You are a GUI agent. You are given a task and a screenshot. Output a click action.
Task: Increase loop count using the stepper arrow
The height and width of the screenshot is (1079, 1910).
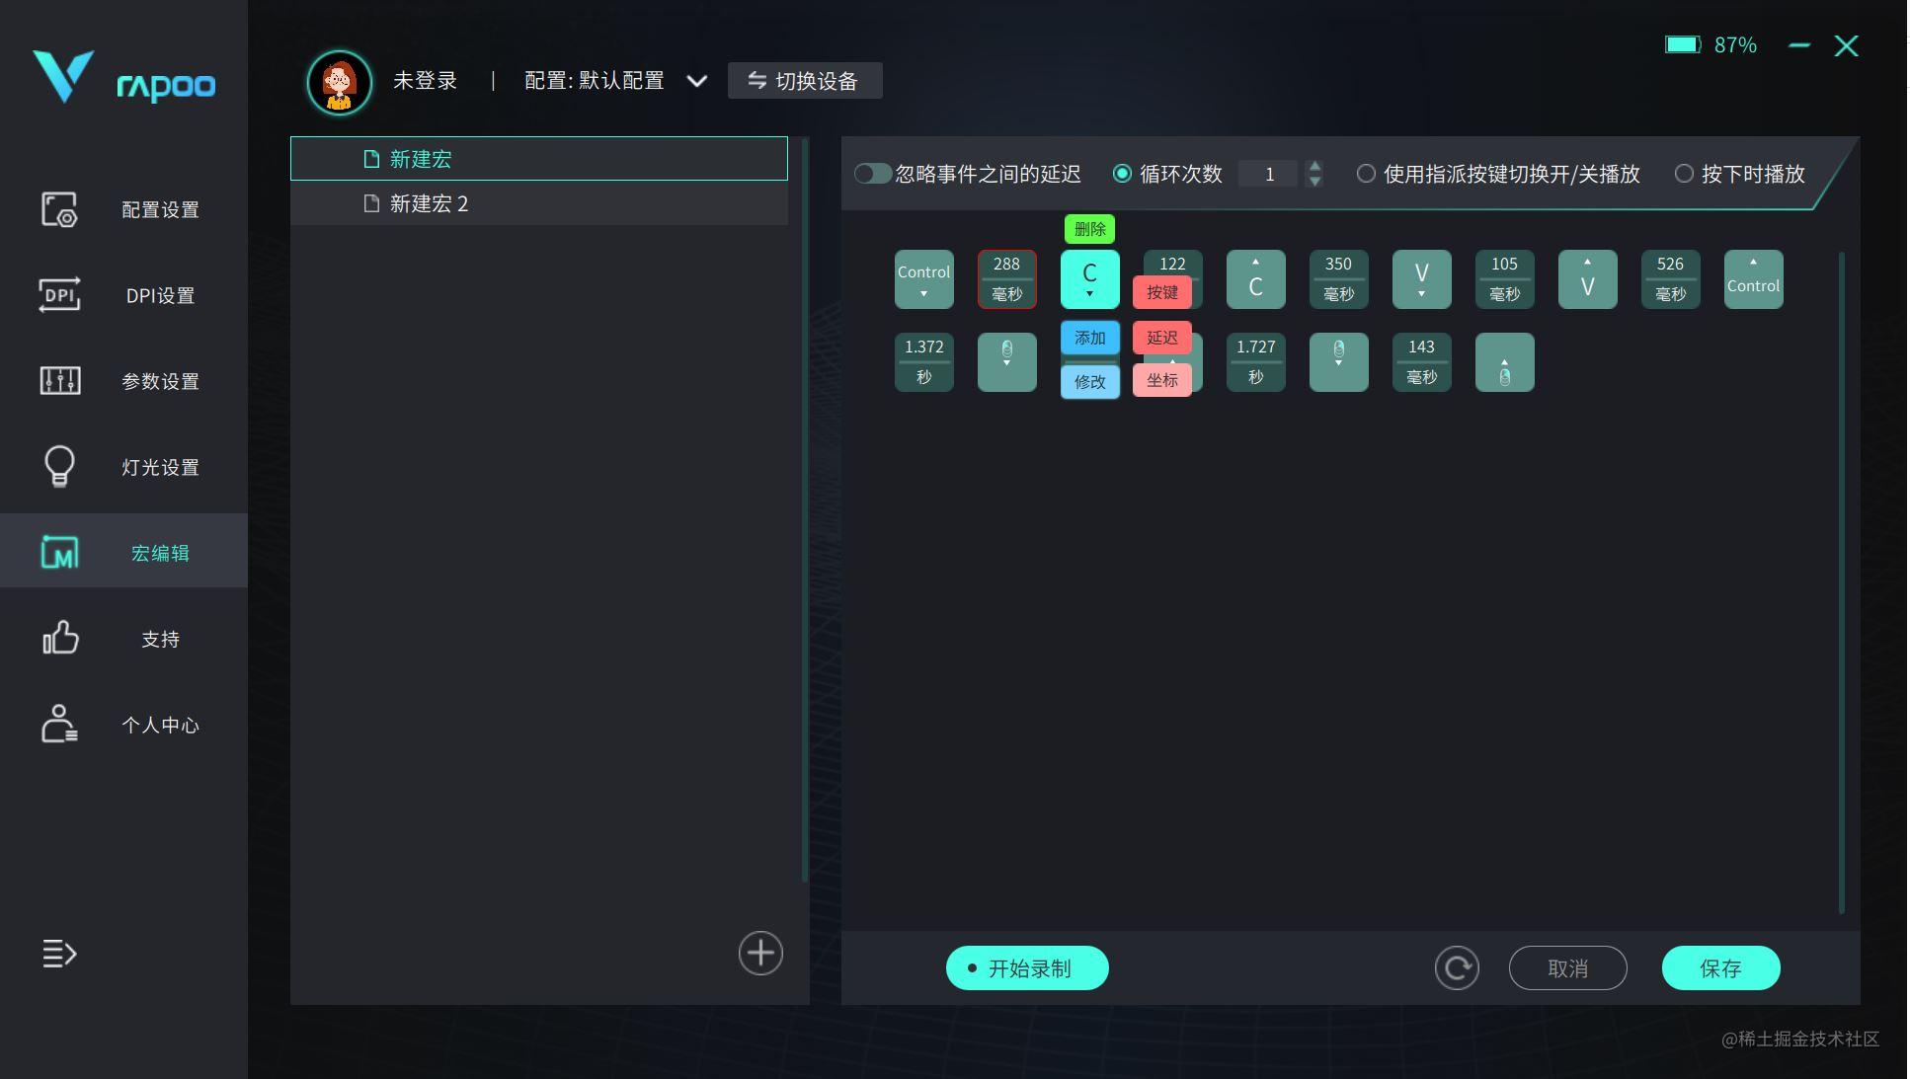tap(1314, 168)
